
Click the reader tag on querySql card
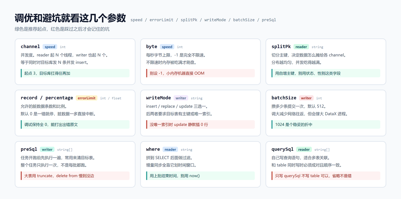pos(304,150)
